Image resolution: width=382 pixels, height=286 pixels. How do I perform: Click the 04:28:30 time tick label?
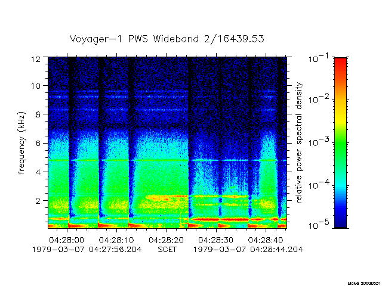(x=216, y=240)
